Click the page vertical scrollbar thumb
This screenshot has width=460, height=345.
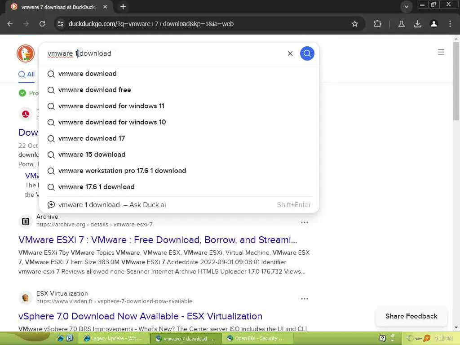(x=456, y=81)
